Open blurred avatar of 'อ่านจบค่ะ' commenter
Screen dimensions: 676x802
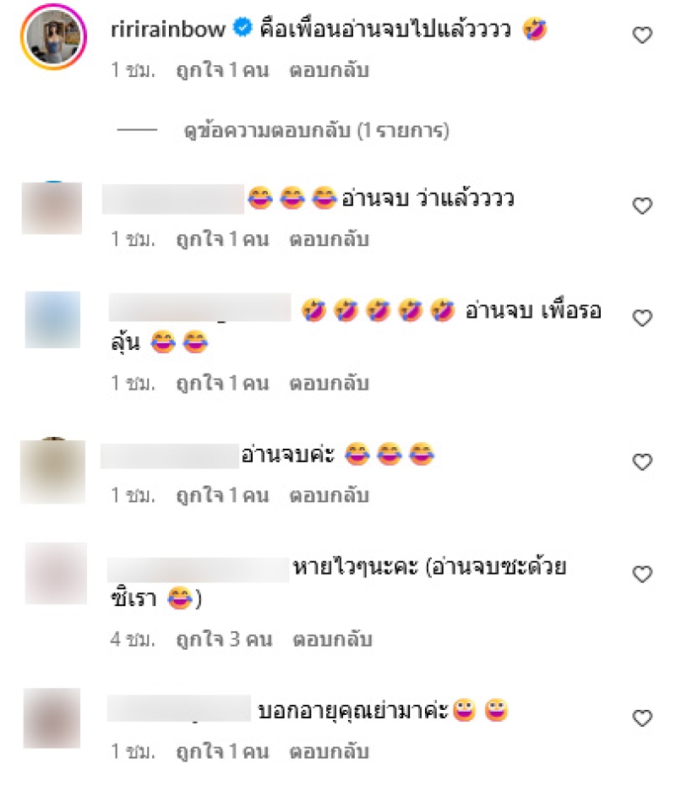(52, 472)
